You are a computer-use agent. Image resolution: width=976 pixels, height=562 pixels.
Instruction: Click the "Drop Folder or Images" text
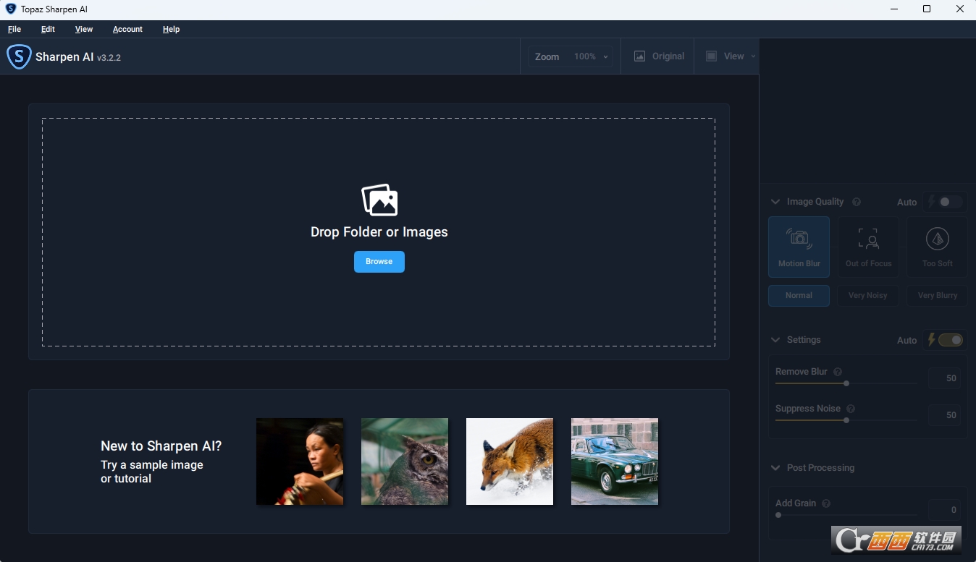point(379,232)
